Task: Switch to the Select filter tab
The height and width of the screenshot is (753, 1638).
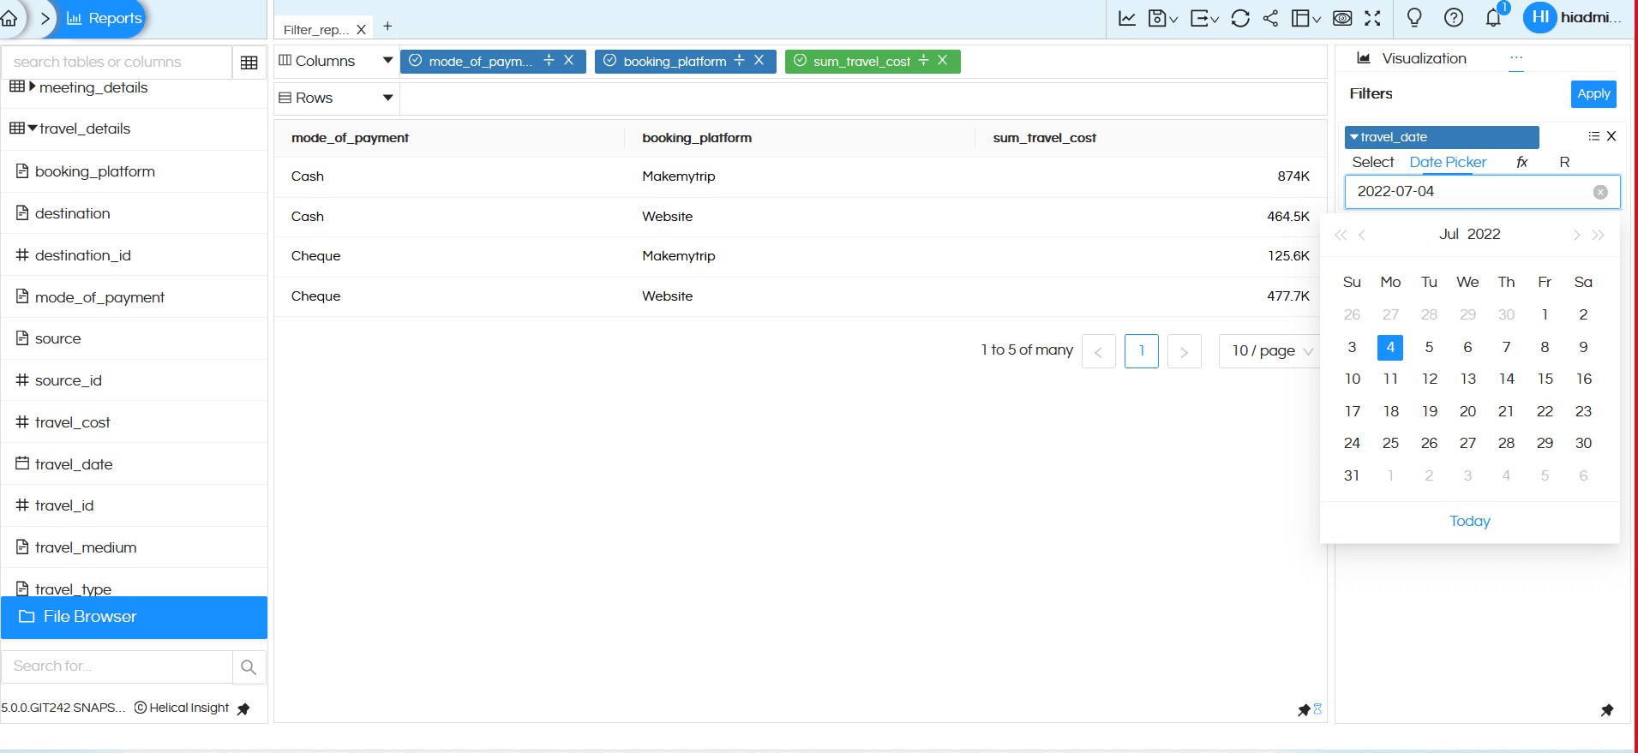Action: coord(1373,163)
